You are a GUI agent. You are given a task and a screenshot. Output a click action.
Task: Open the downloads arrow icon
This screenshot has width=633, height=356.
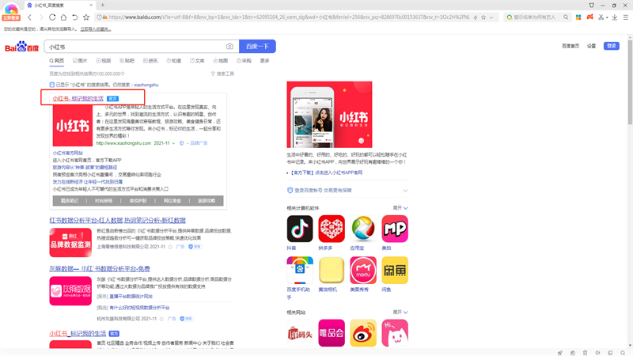[615, 17]
